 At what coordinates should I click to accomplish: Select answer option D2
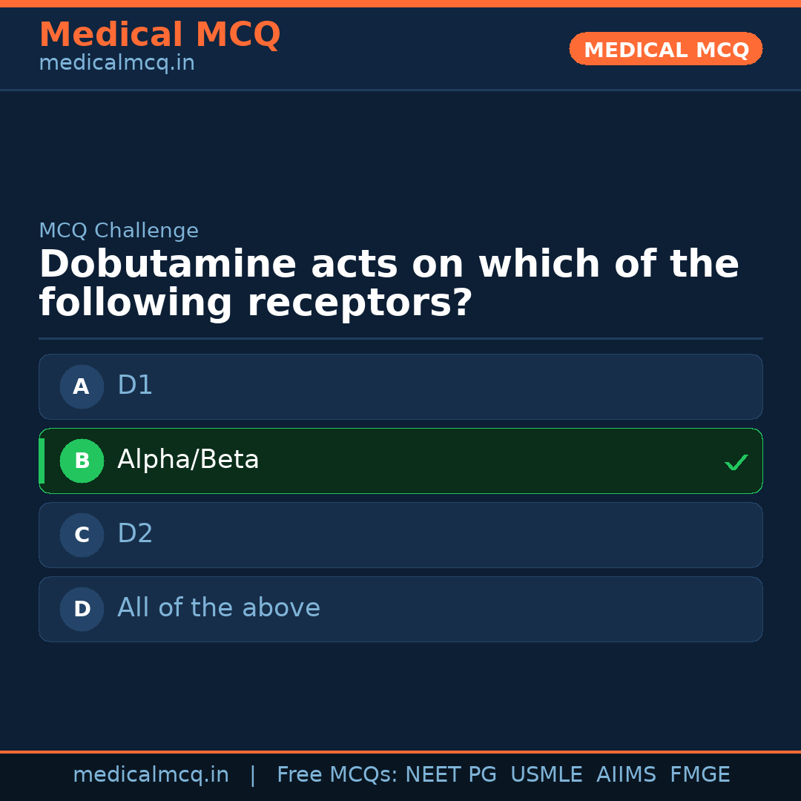pyautogui.click(x=400, y=535)
